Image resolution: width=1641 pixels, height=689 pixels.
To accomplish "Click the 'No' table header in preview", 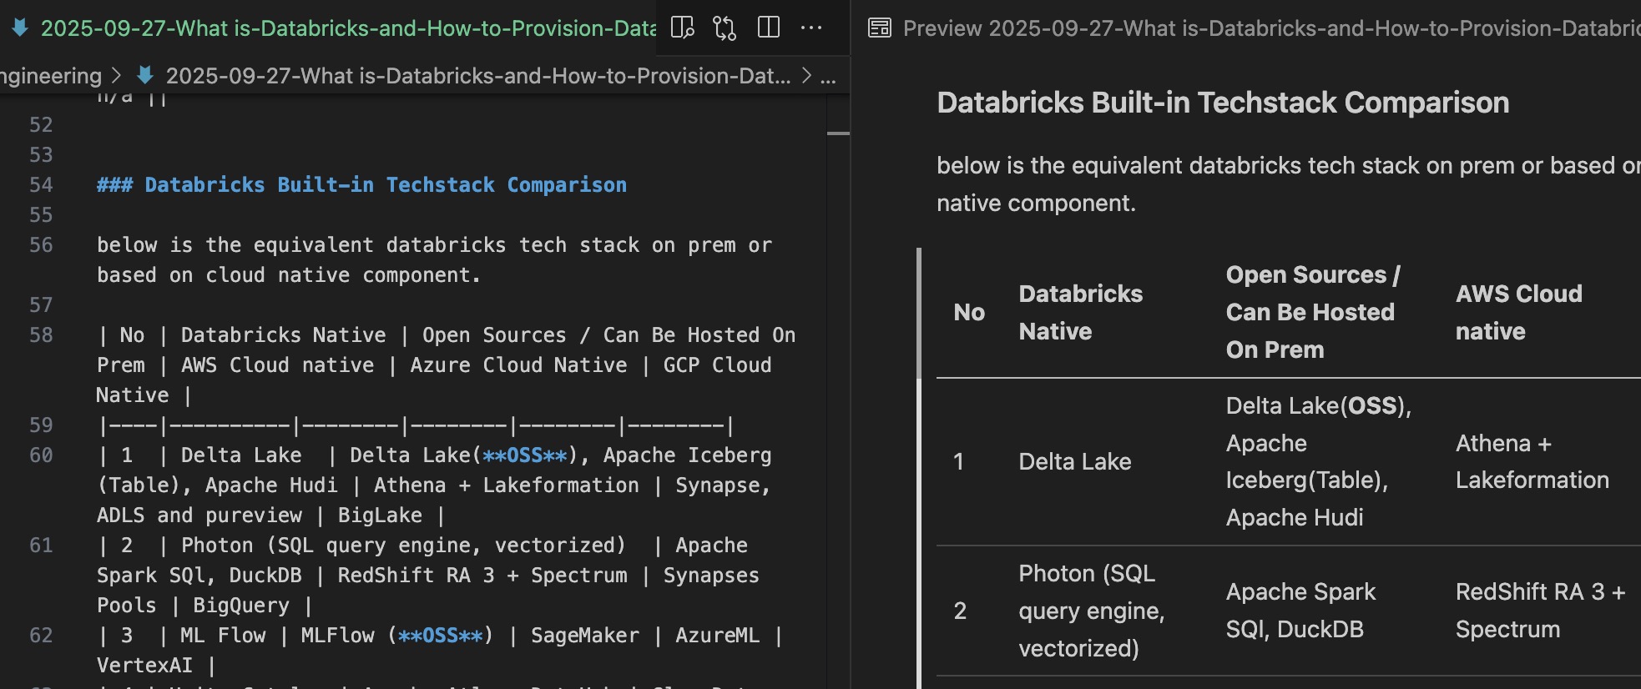I will pos(969,313).
